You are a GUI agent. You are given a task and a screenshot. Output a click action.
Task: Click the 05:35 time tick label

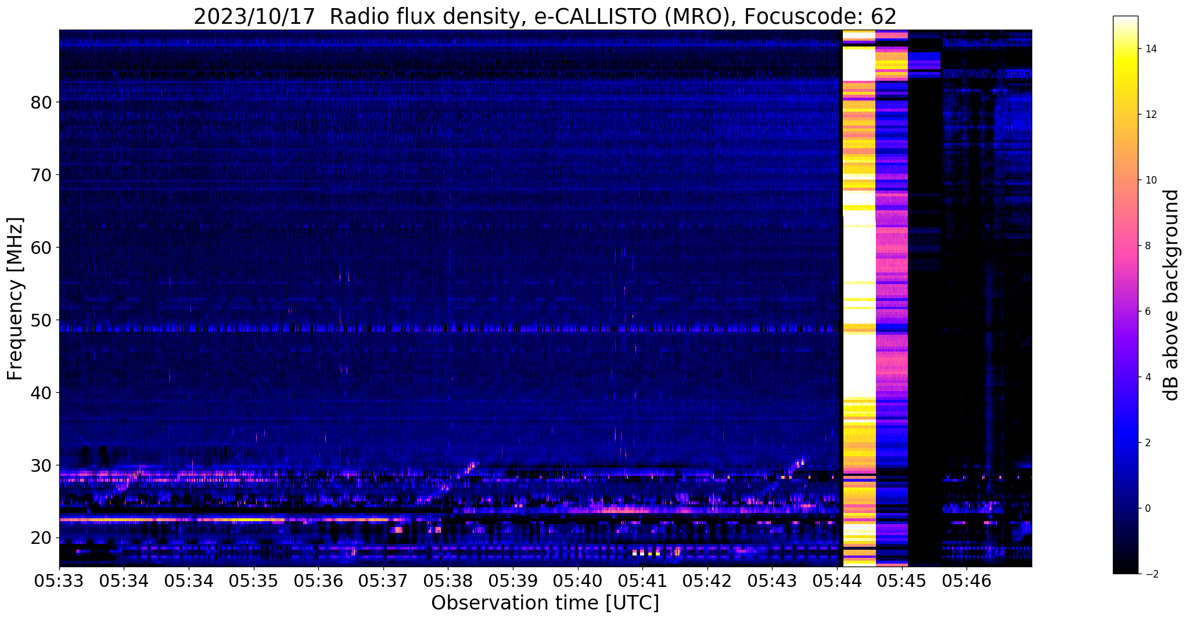pyautogui.click(x=253, y=580)
